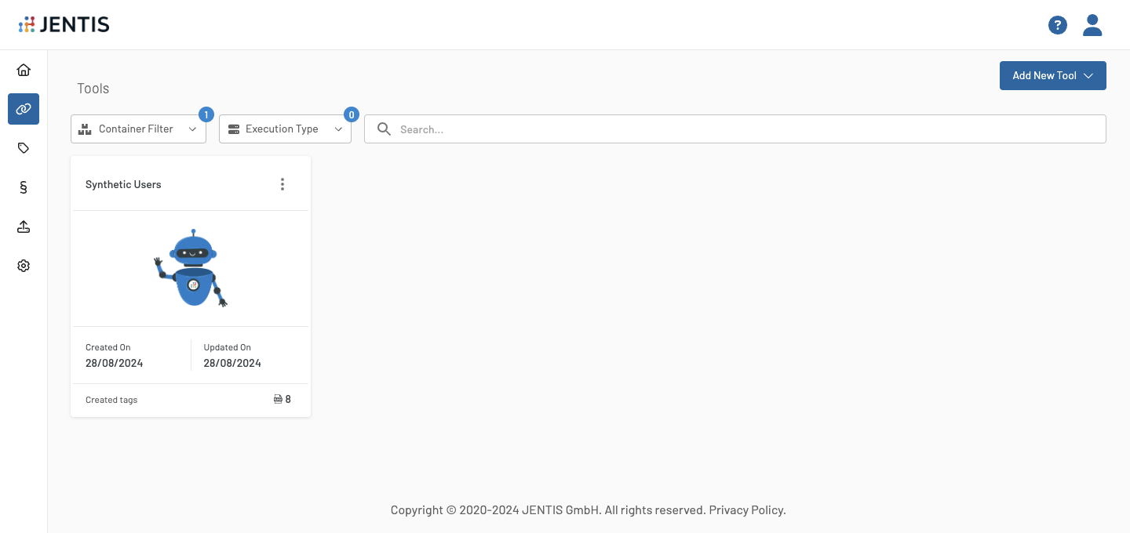This screenshot has width=1130, height=533.
Task: Open the Tags icon in sidebar
Action: pyautogui.click(x=24, y=148)
